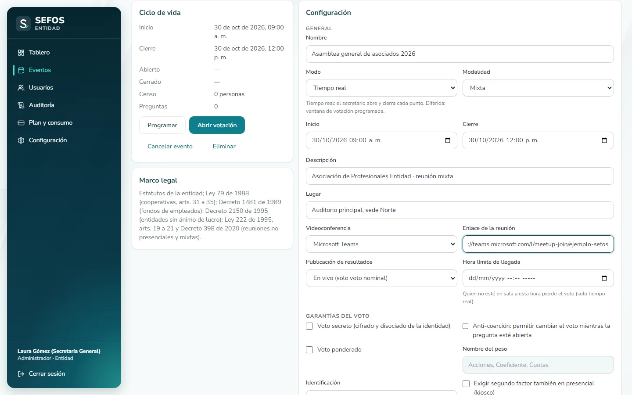Click the Cerrar sesión logout icon
The image size is (632, 395).
click(x=21, y=374)
